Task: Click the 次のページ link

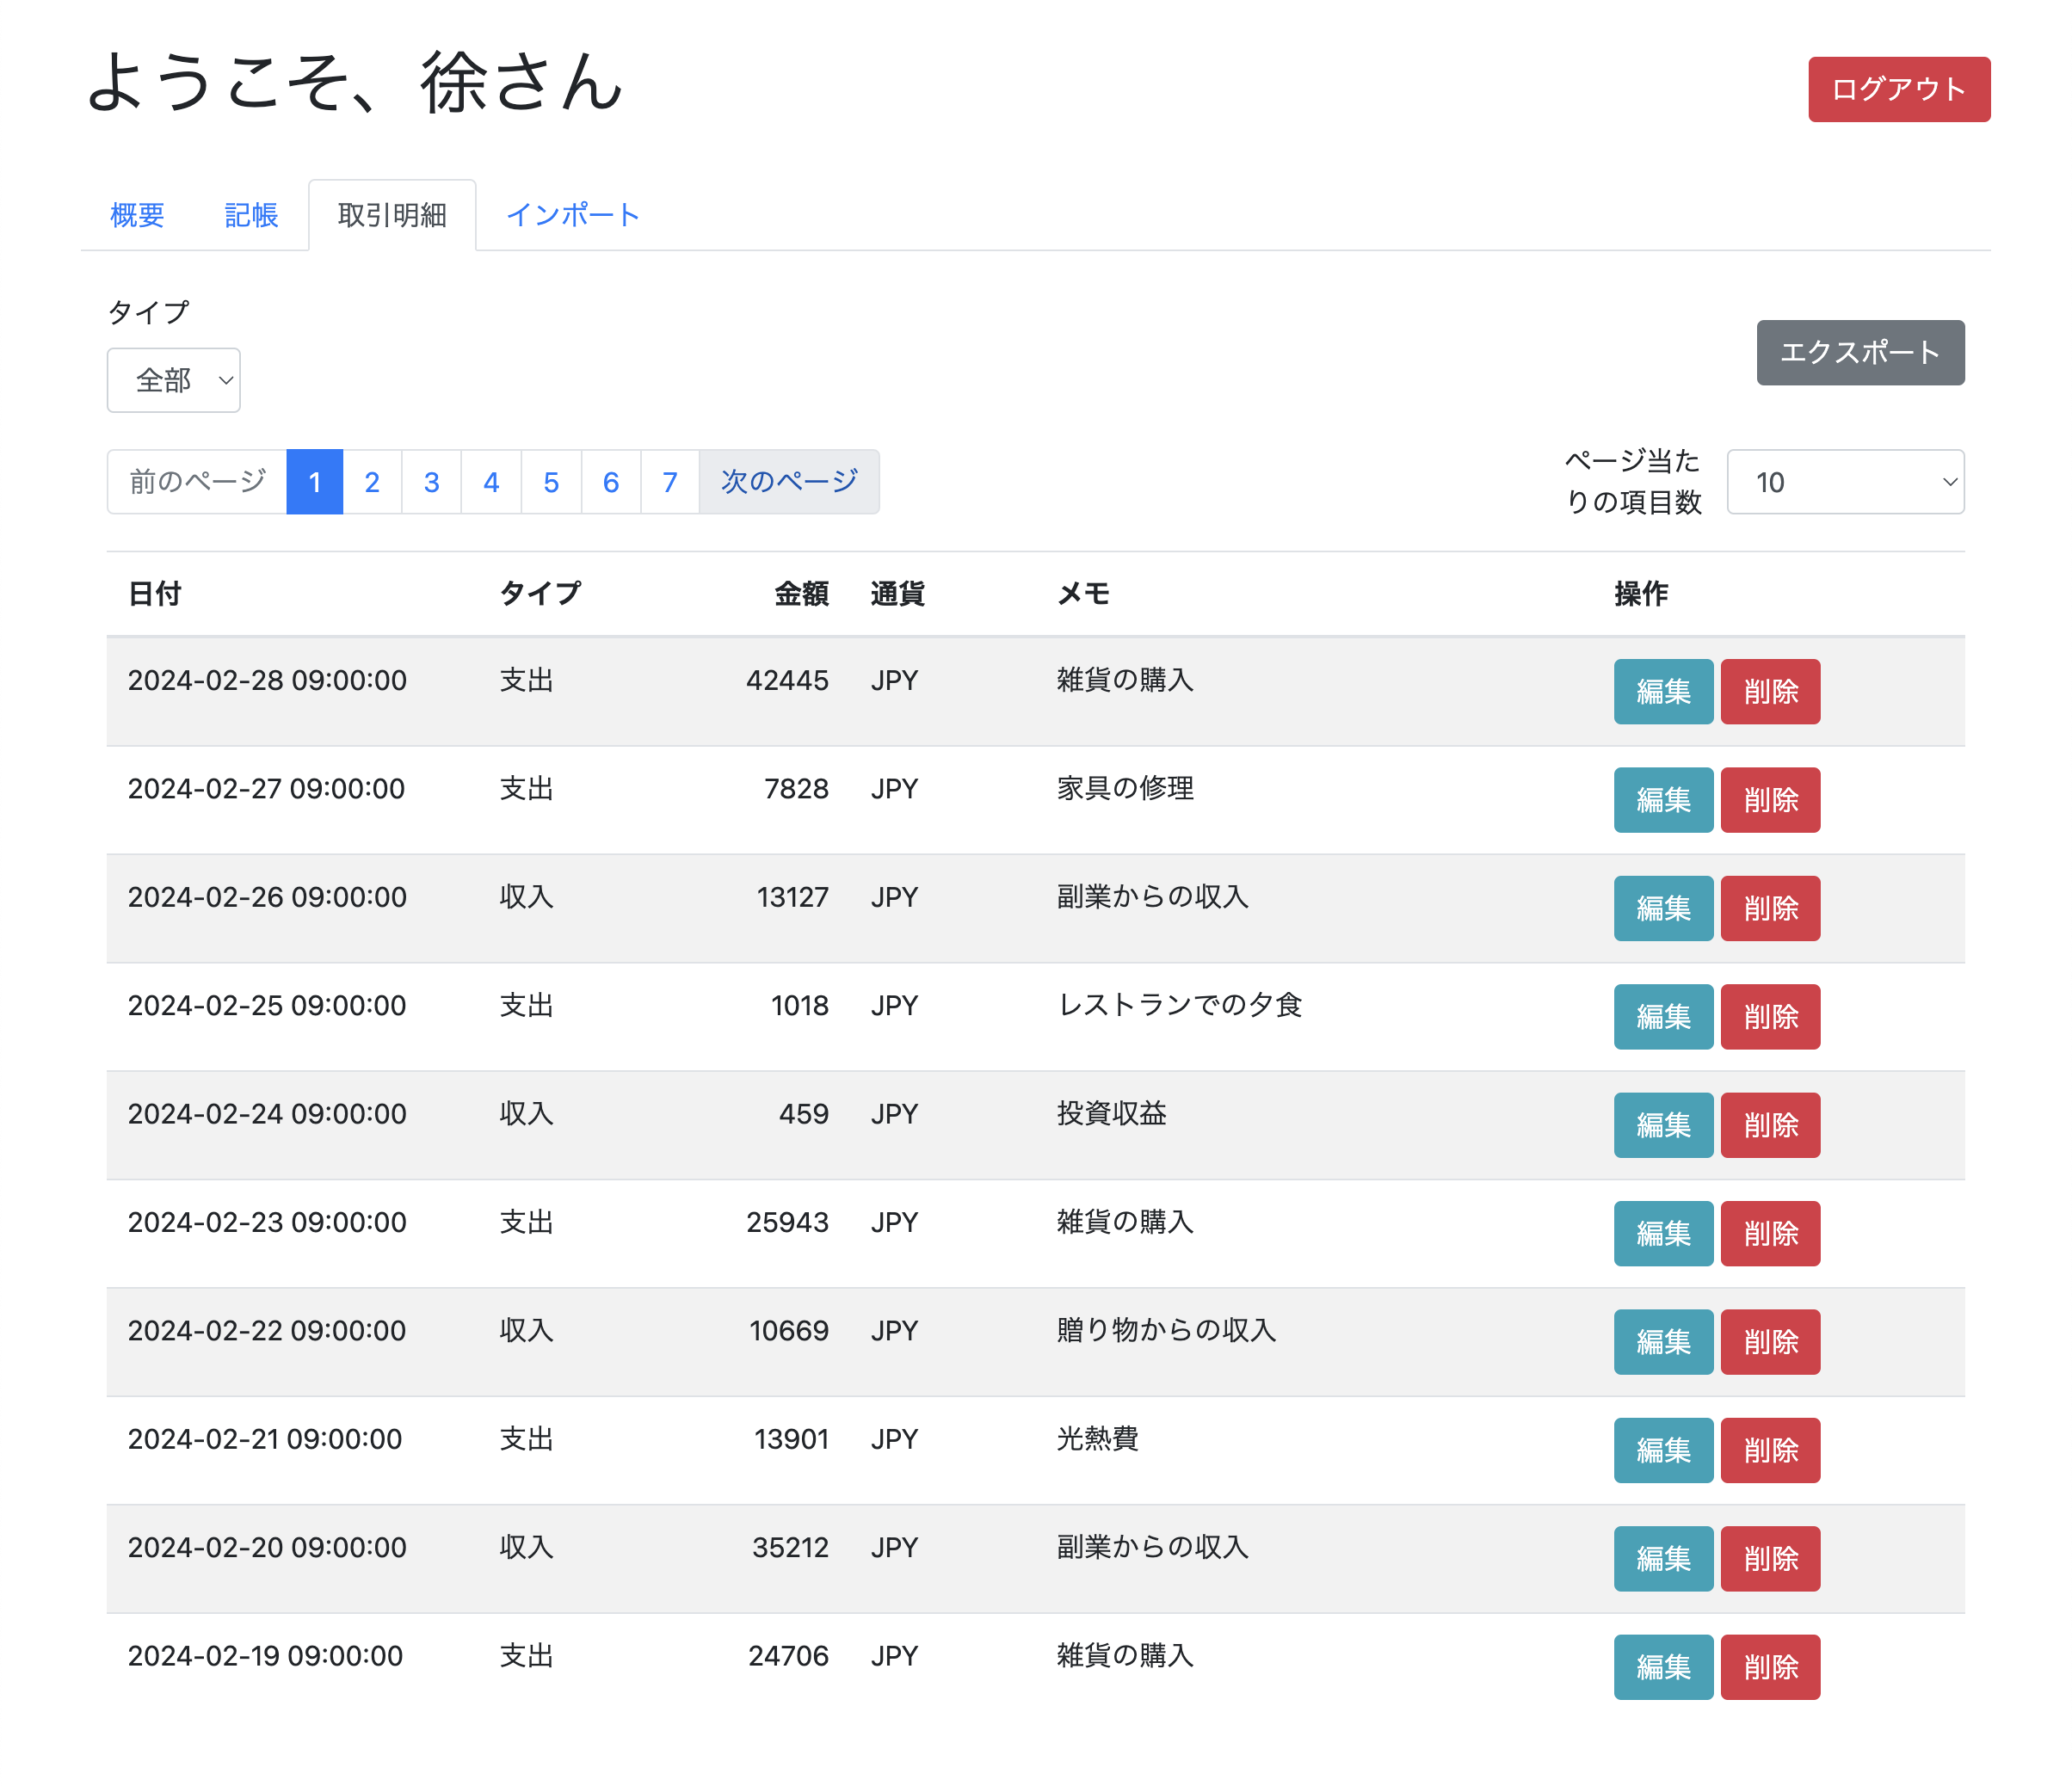Action: (x=789, y=482)
